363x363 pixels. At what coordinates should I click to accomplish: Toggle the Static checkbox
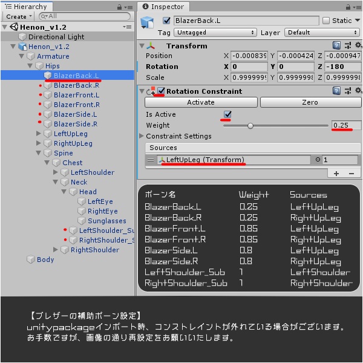(326, 21)
